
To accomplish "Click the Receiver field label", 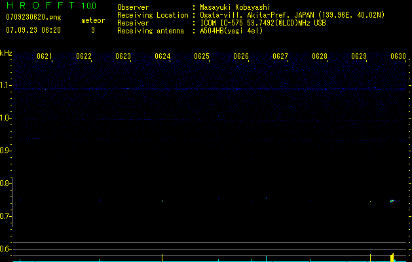I will point(133,23).
